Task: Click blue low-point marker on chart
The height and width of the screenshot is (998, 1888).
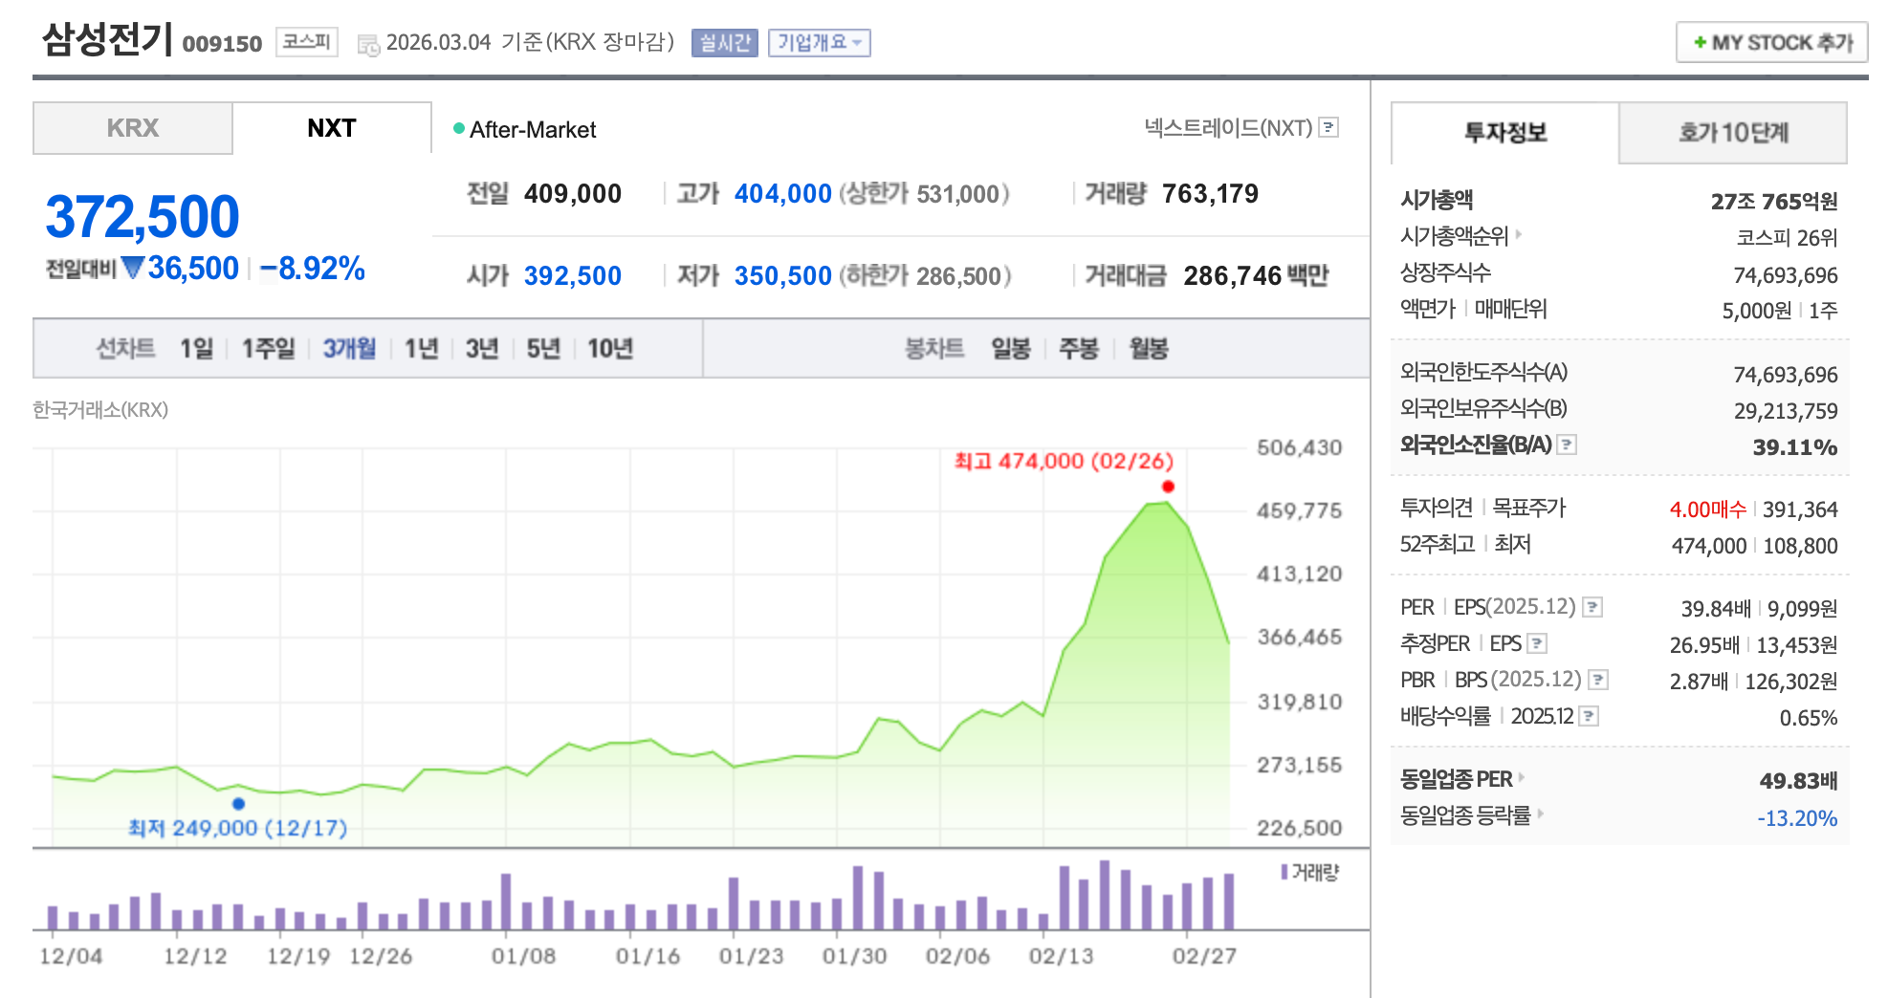Action: pos(238,804)
